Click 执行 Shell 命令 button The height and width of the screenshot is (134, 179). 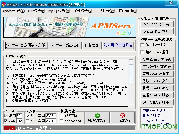(x=157, y=88)
